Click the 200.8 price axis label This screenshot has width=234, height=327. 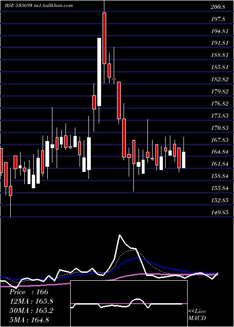(218, 7)
